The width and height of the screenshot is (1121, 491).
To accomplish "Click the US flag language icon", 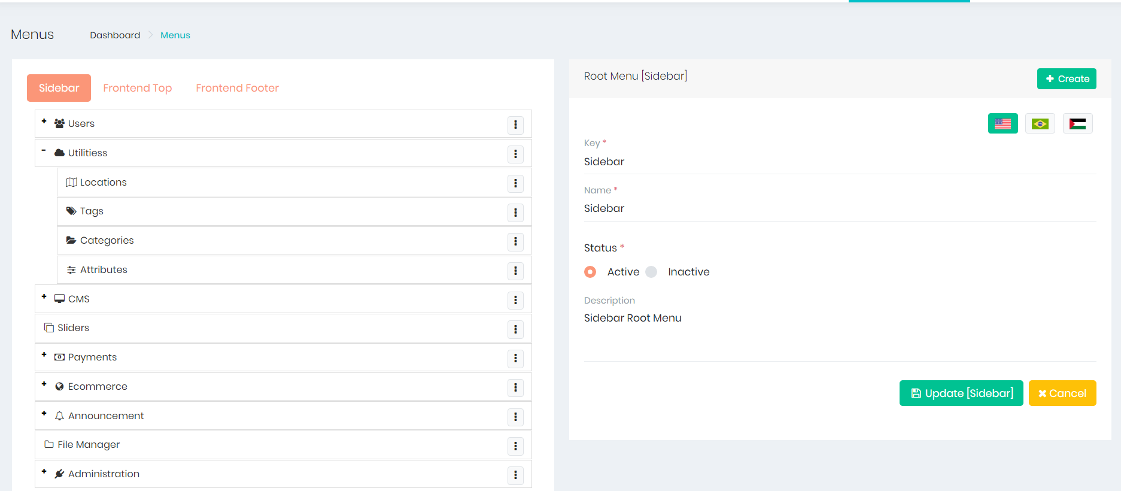I will (x=1002, y=123).
